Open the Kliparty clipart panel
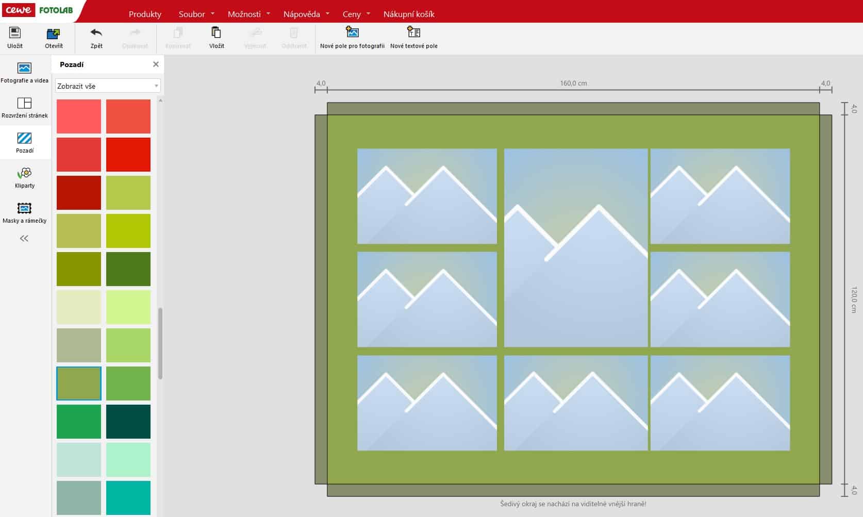The width and height of the screenshot is (863, 517). [24, 178]
